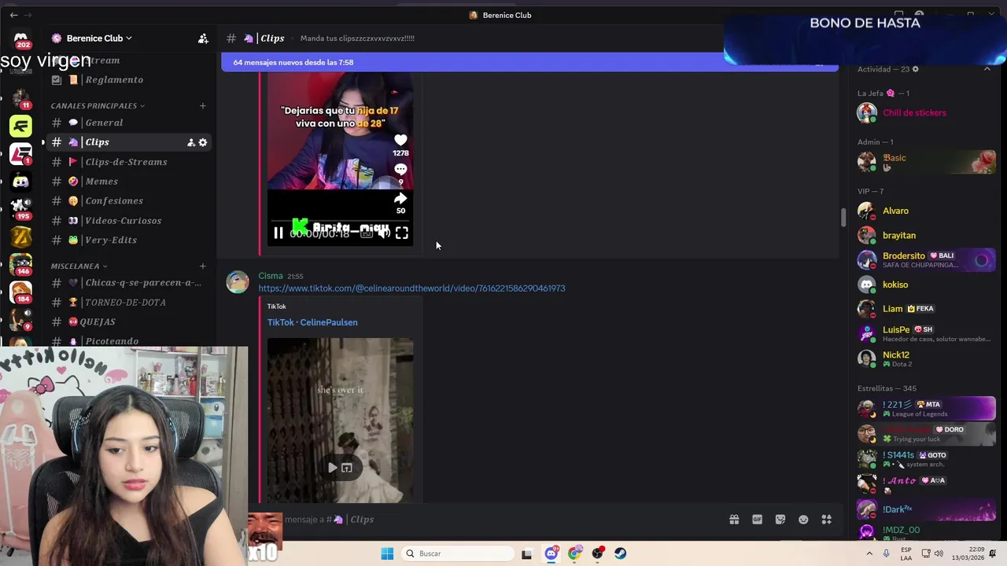Screen dimensions: 1007x566
Task: Open the General channel
Action: [x=126, y=123]
